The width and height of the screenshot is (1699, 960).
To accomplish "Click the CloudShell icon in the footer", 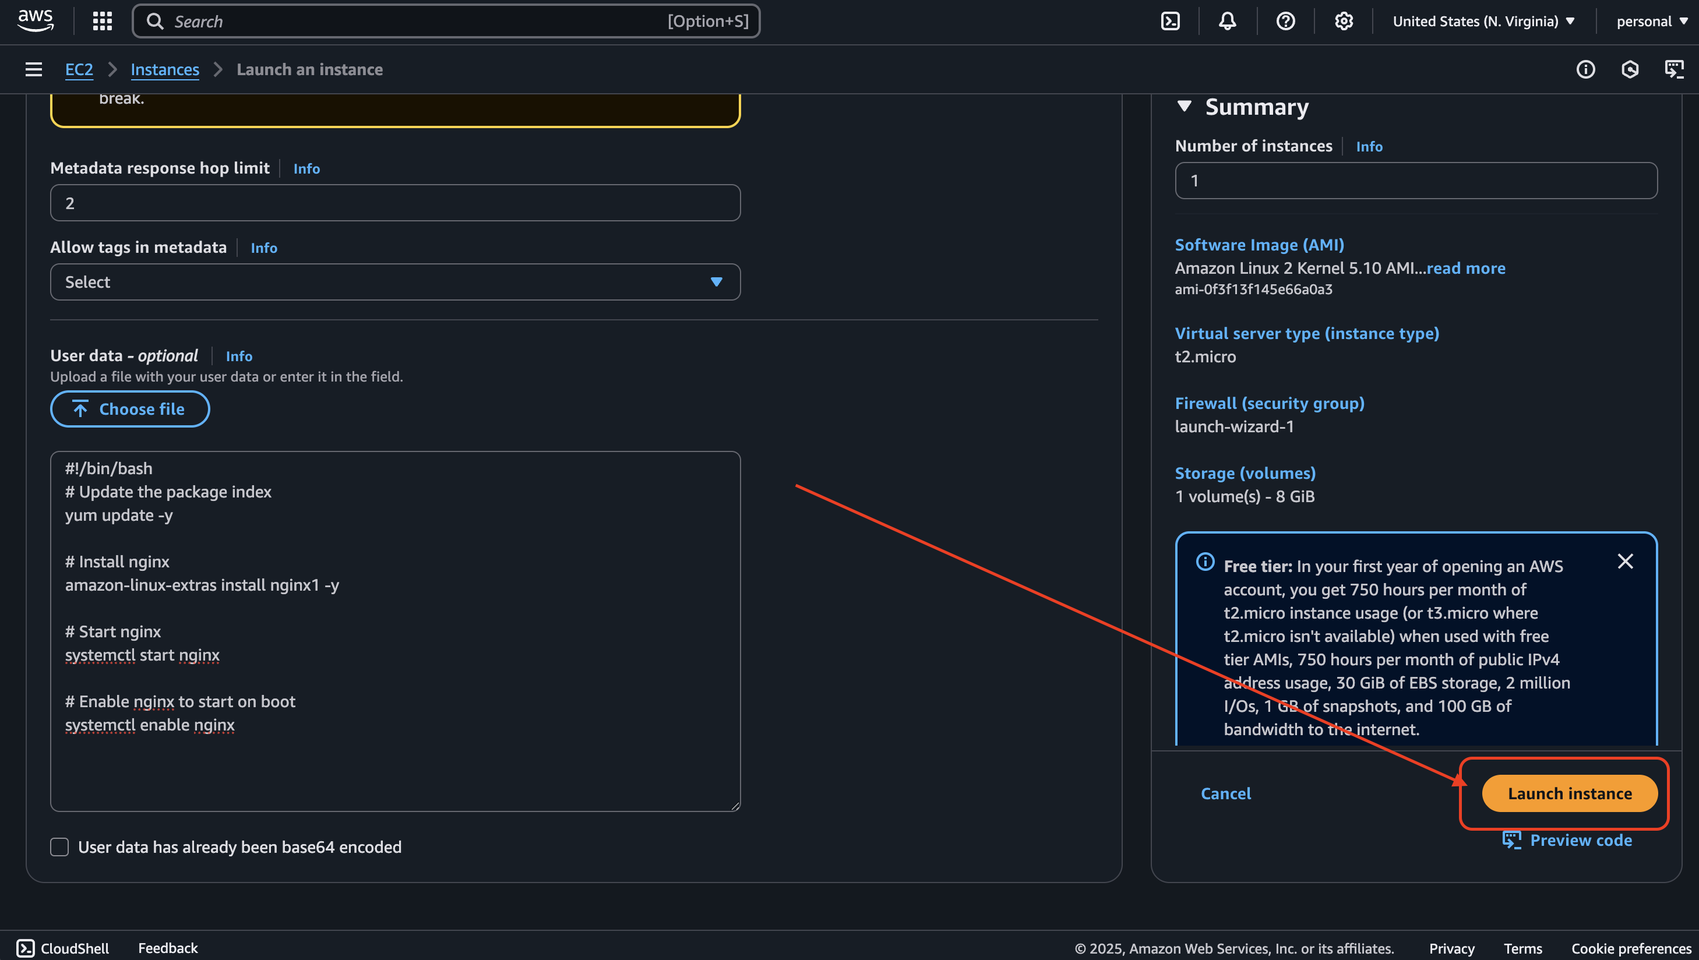I will 25,948.
